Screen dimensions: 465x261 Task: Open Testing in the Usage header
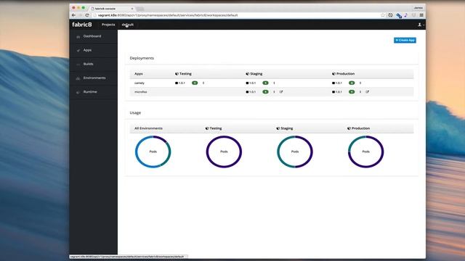214,128
